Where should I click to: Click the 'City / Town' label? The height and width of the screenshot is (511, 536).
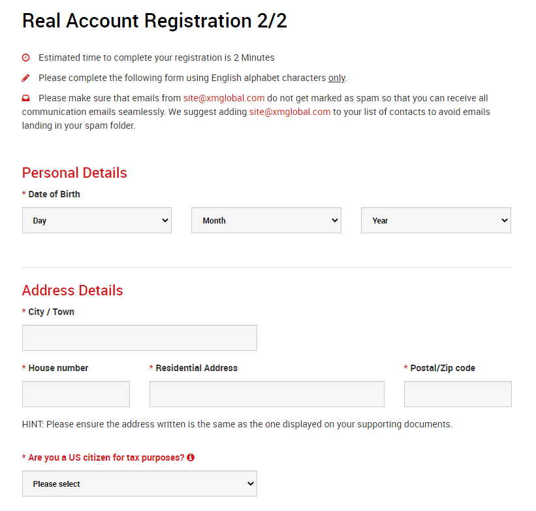[x=51, y=312]
